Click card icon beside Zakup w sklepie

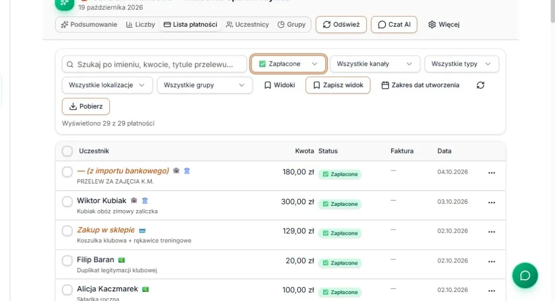142,230
